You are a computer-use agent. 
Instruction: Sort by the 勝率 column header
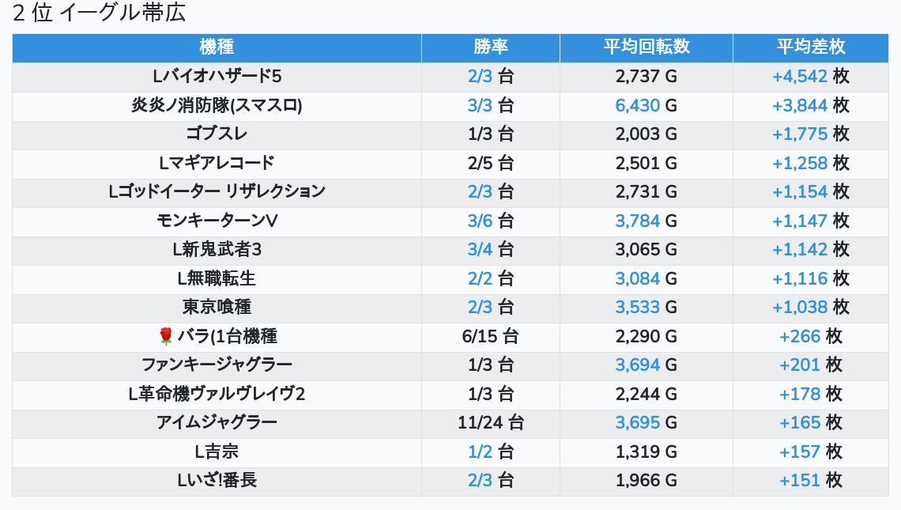[x=490, y=47]
